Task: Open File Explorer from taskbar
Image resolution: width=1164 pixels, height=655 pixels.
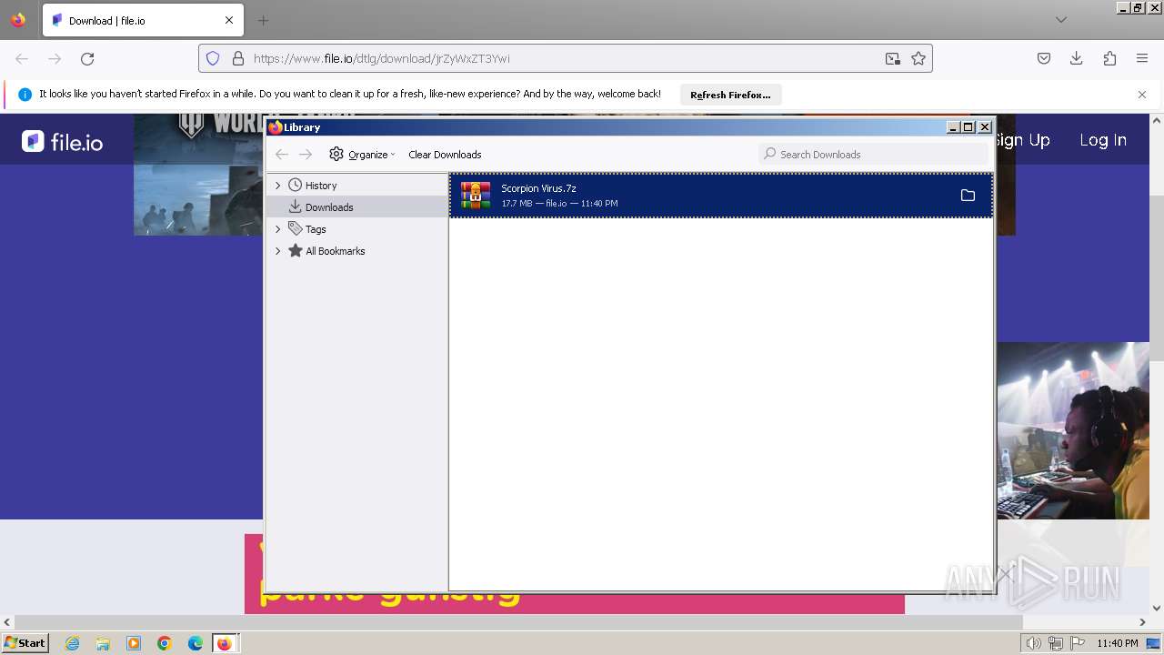Action: point(103,643)
